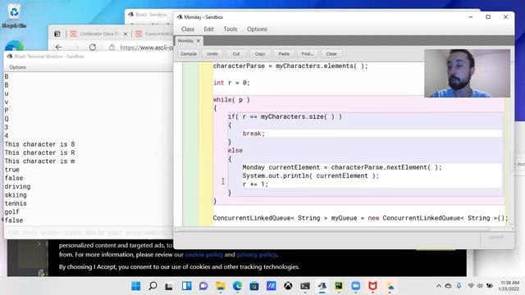Open the last taskbar app with yellow icon

click(x=390, y=286)
